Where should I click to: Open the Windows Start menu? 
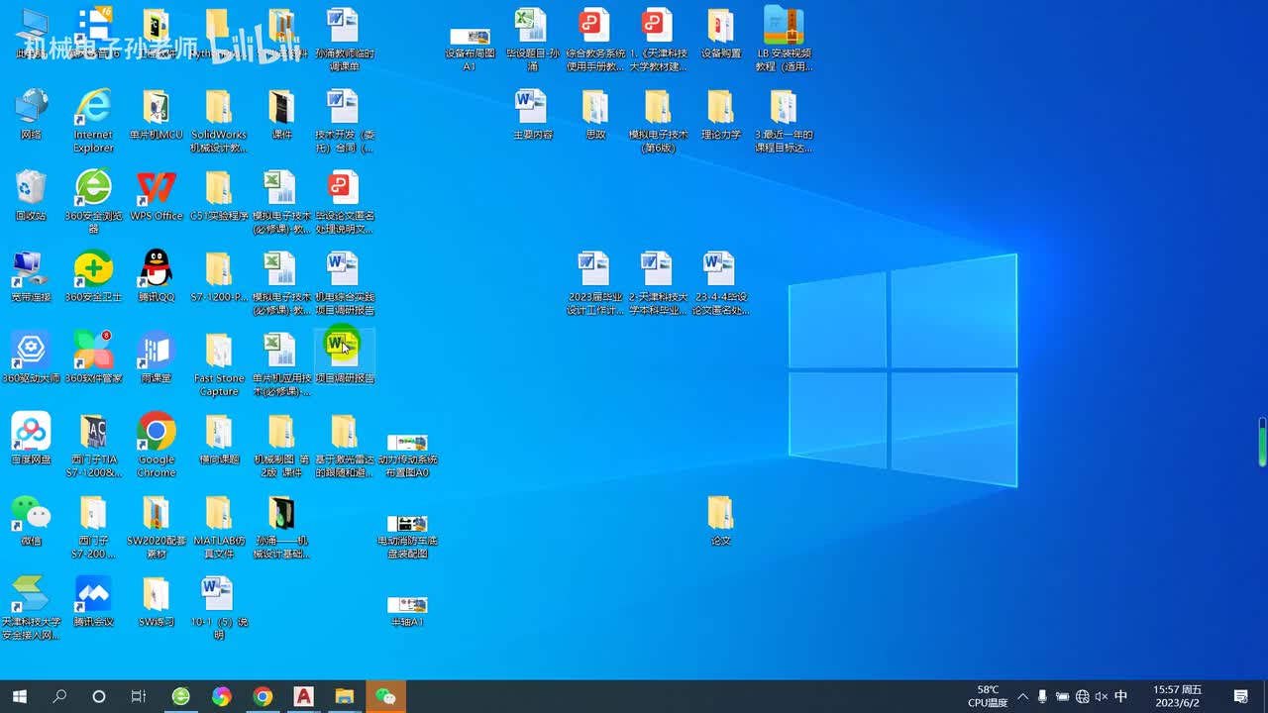(19, 696)
